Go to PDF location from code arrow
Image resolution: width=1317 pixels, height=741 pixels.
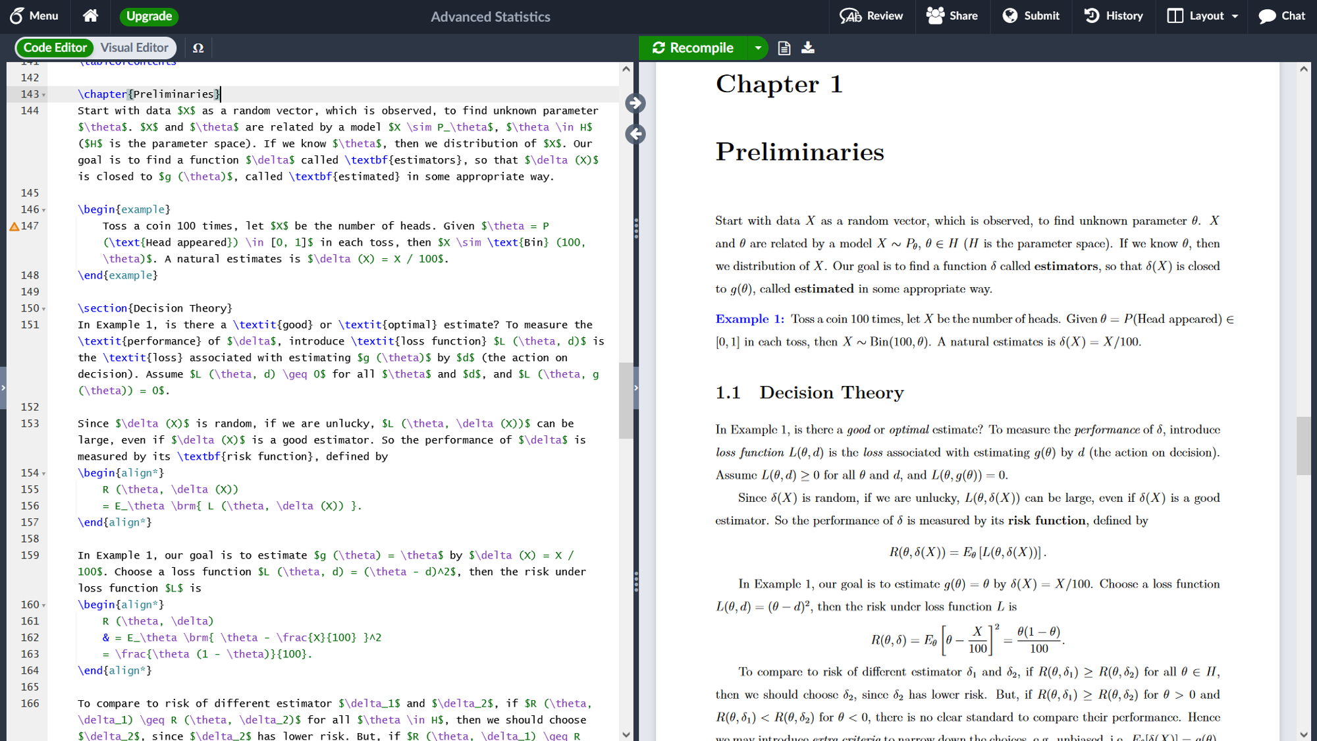point(635,103)
